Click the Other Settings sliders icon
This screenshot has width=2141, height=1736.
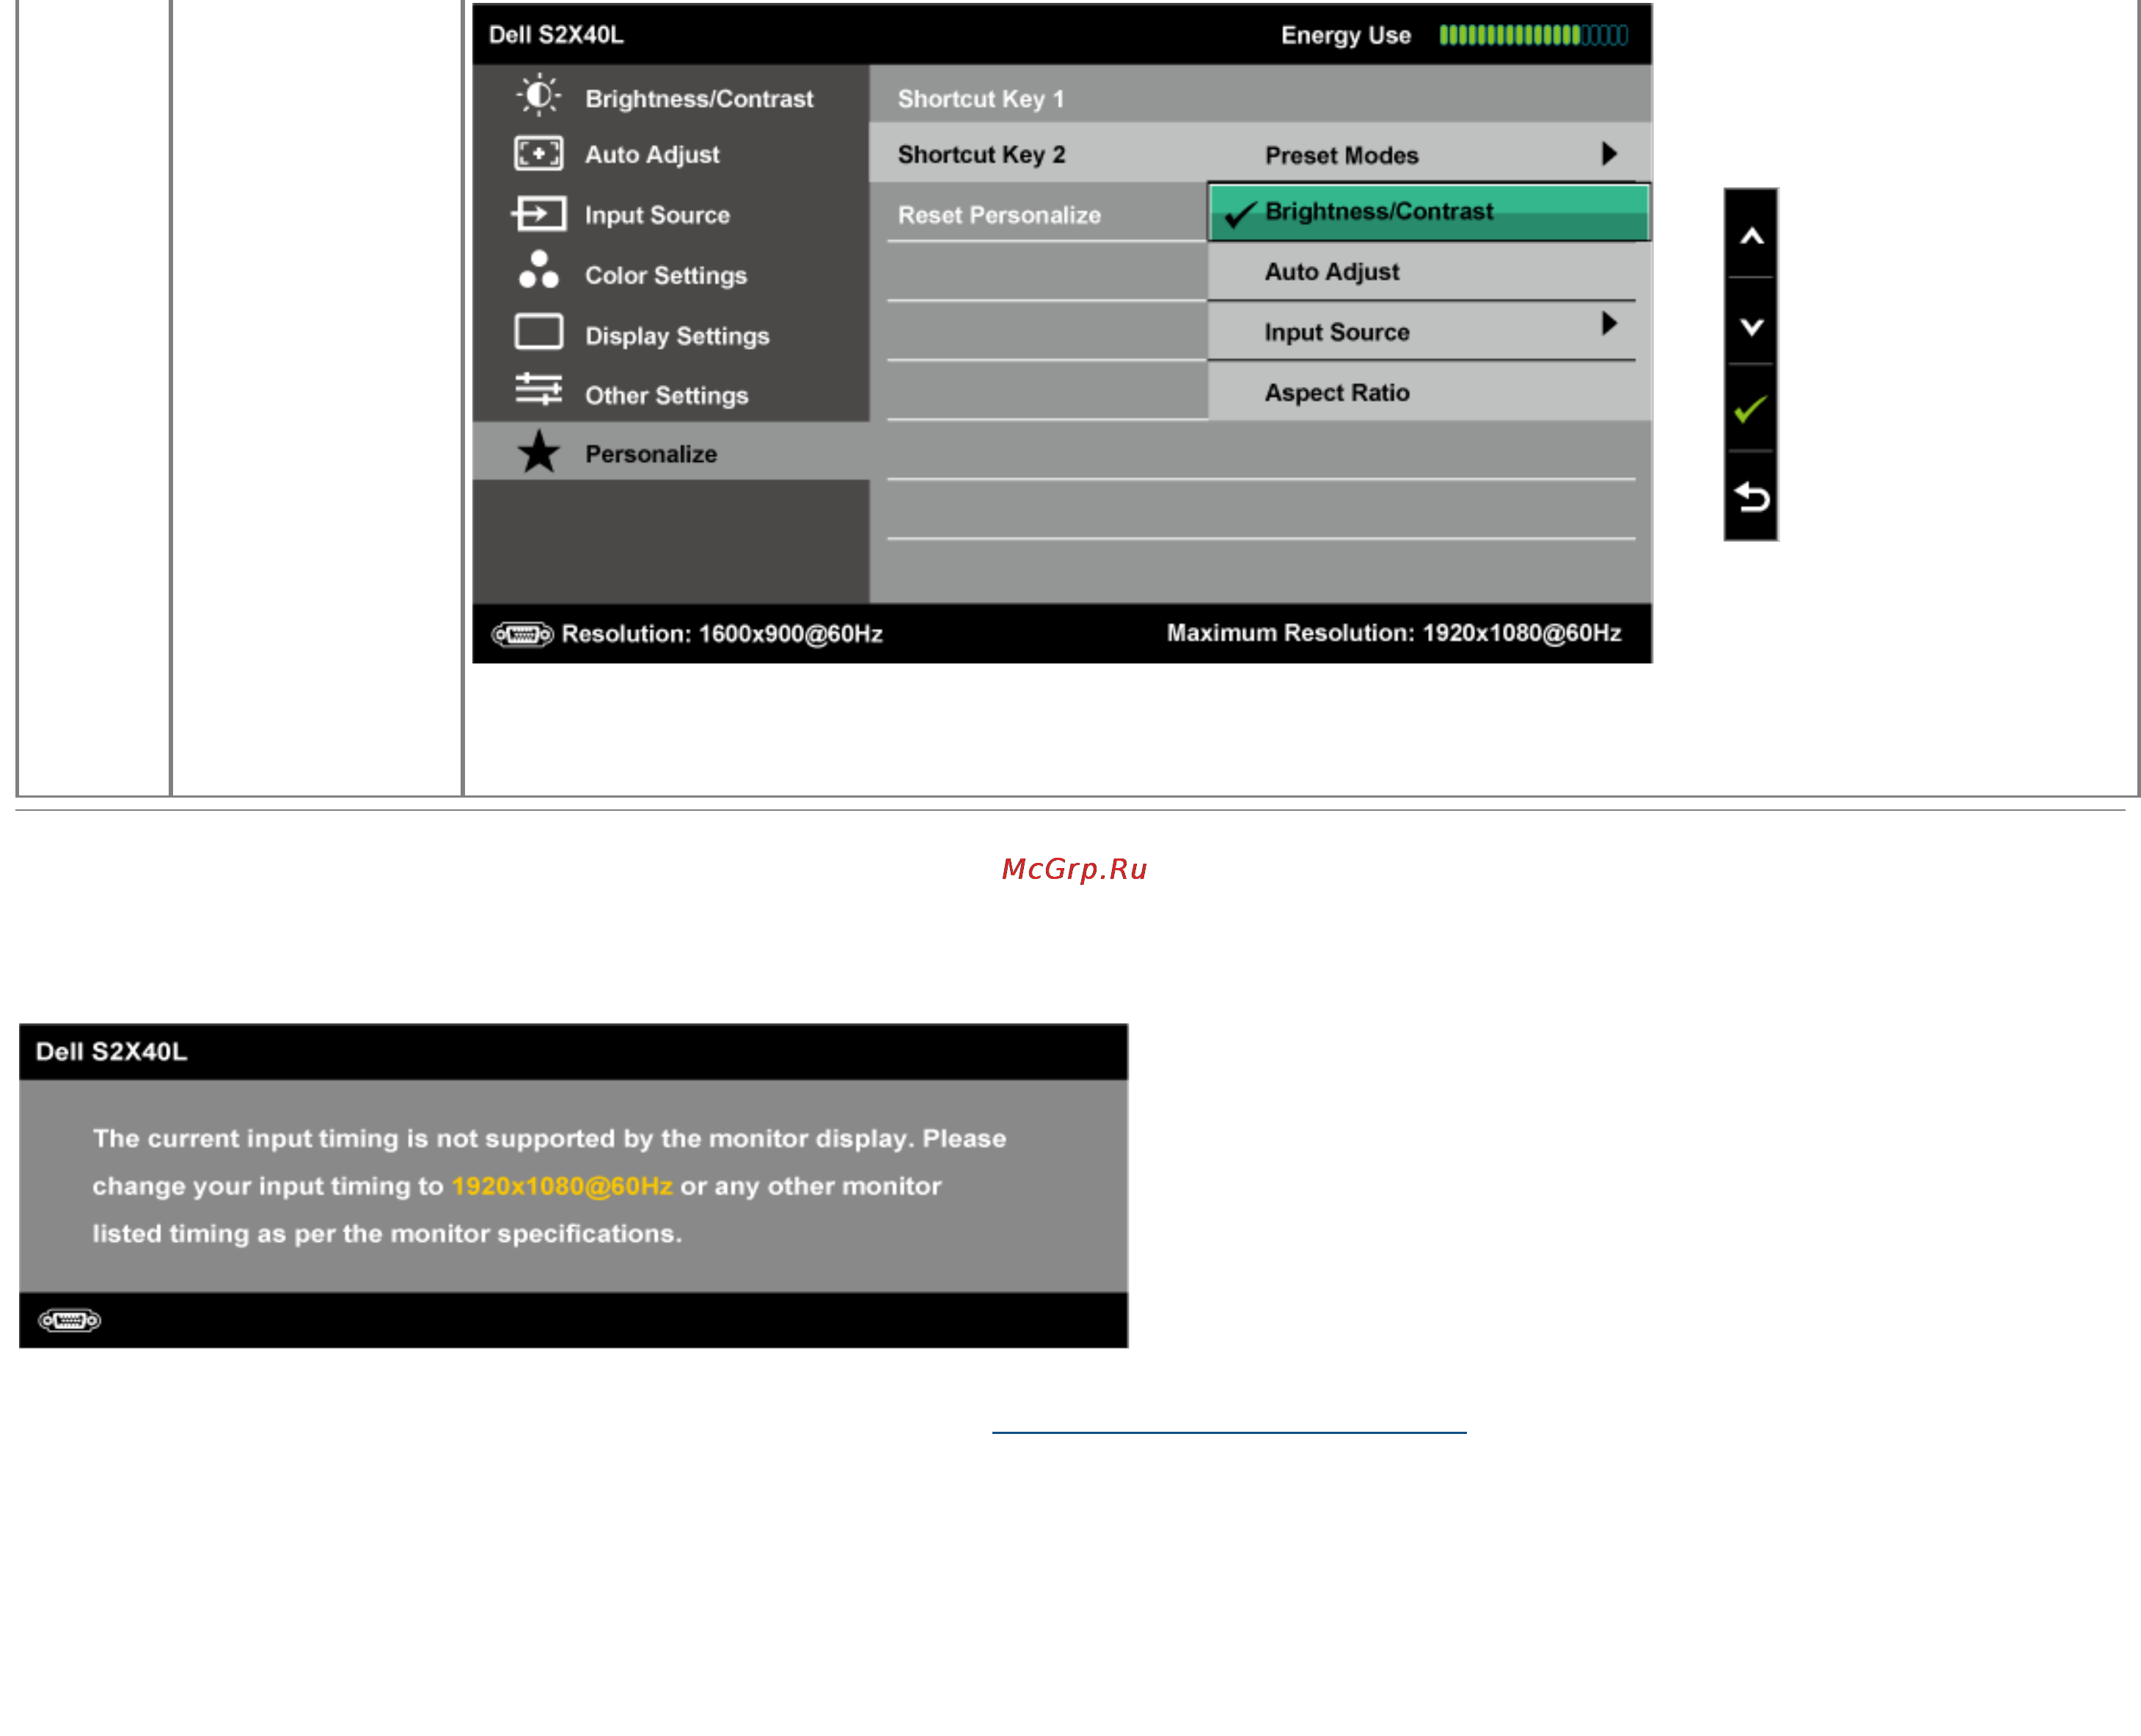coord(538,390)
